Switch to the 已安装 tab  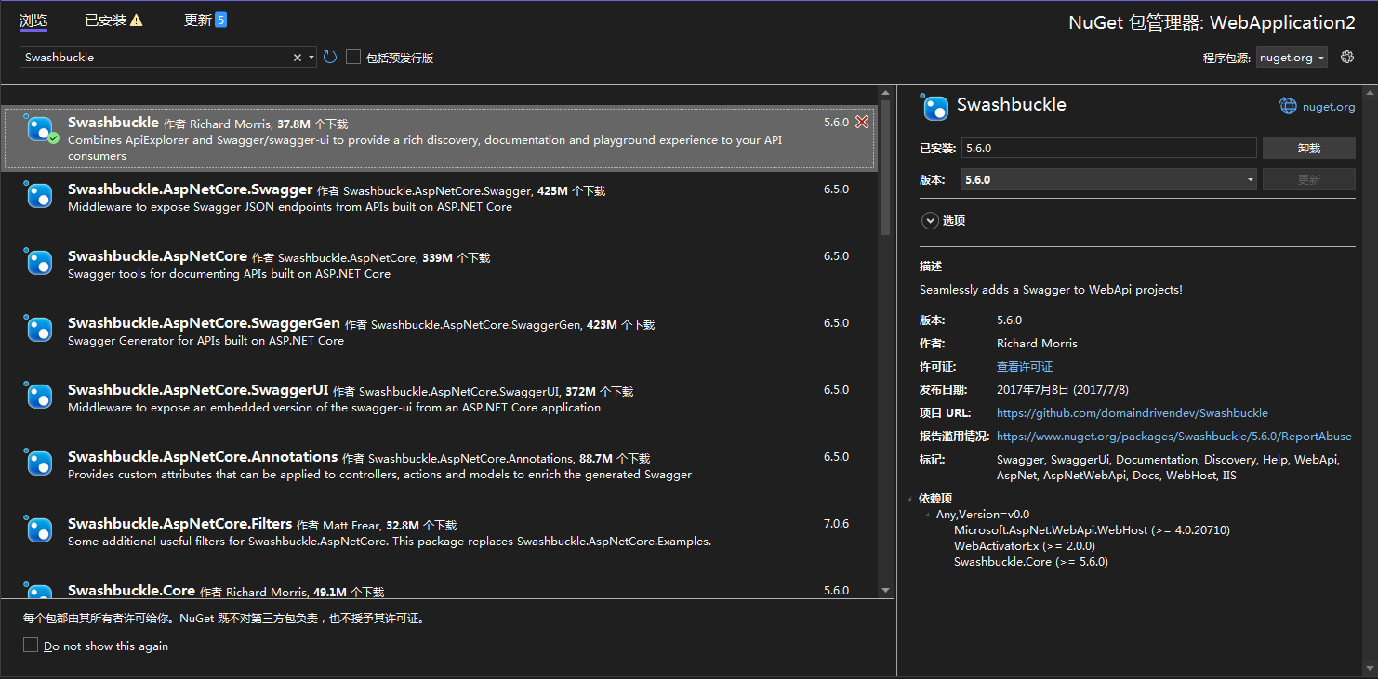click(105, 20)
